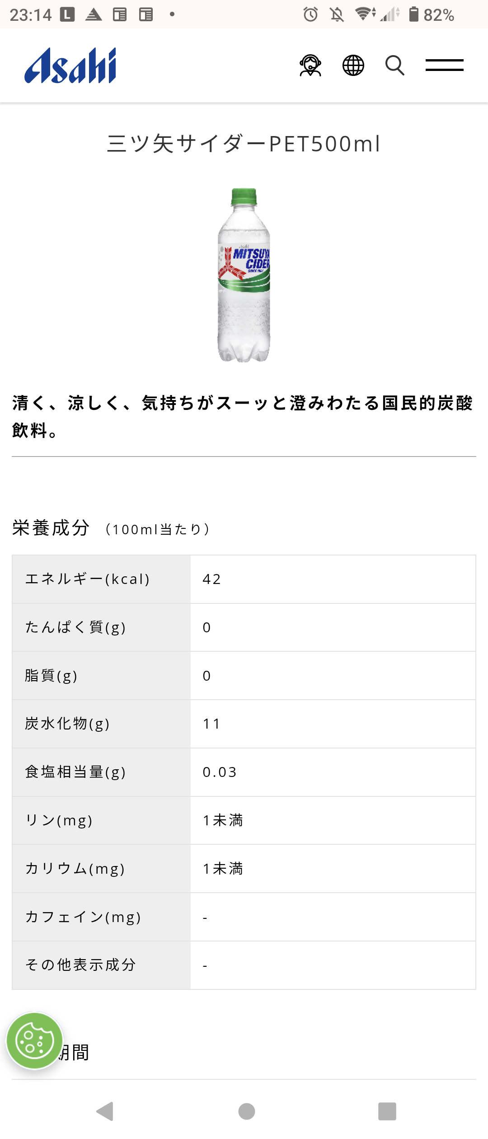Open language selection globe icon

[x=353, y=66]
